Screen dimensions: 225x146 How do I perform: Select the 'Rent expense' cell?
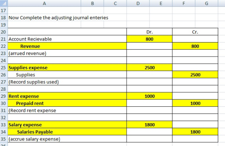(67, 96)
